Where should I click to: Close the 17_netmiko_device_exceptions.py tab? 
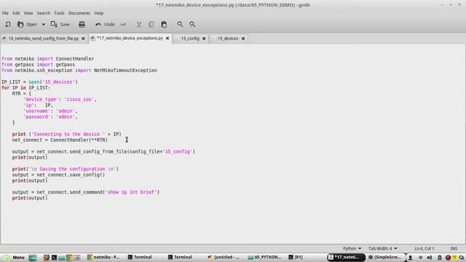click(167, 39)
